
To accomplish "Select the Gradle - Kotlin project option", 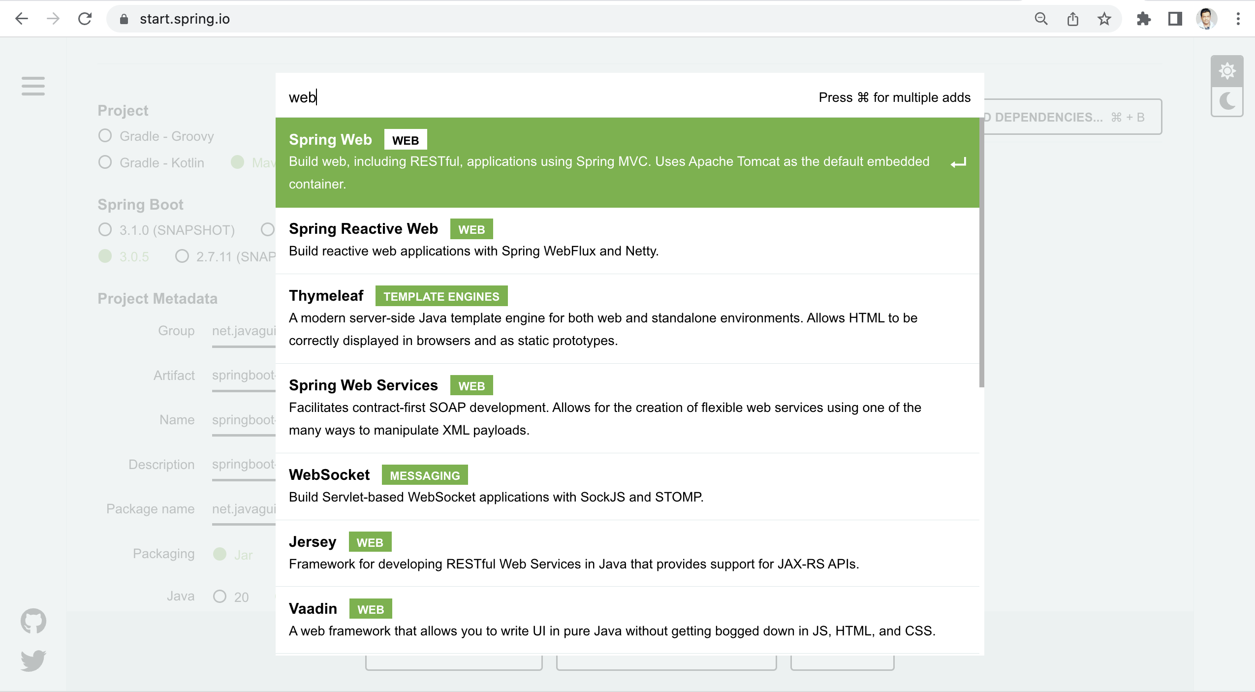I will tap(151, 162).
